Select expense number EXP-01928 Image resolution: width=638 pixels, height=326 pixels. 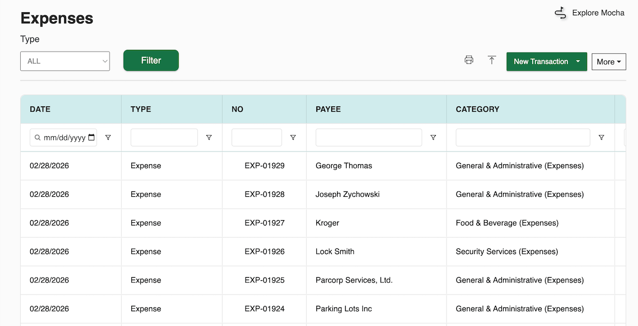(265, 195)
